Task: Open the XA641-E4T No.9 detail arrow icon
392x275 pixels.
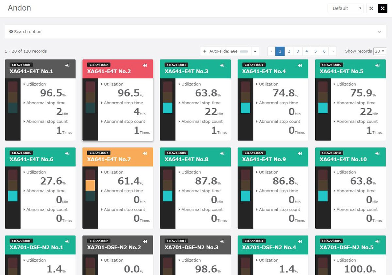Action: (300, 153)
